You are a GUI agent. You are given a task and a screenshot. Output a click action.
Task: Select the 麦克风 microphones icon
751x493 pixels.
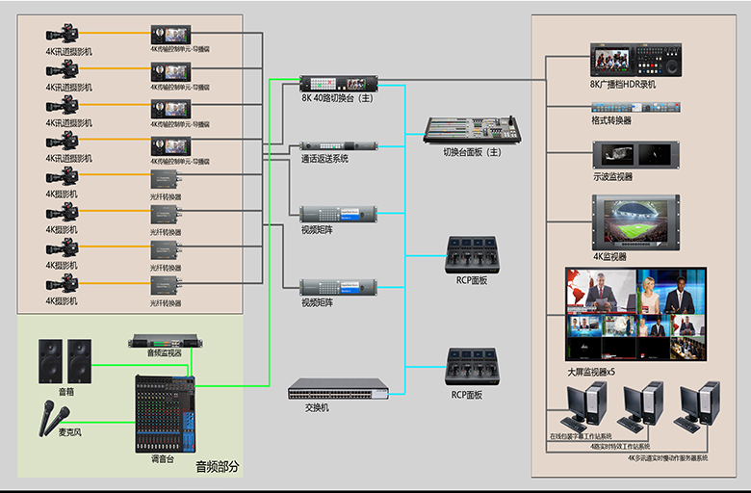click(x=54, y=419)
